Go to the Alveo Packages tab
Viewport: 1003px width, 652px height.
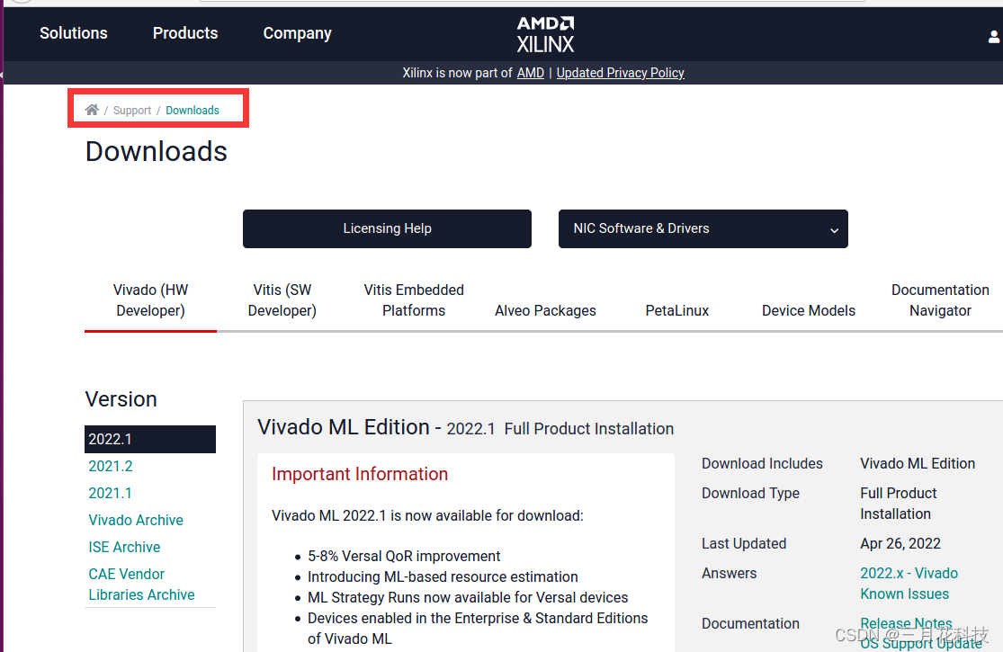(545, 310)
